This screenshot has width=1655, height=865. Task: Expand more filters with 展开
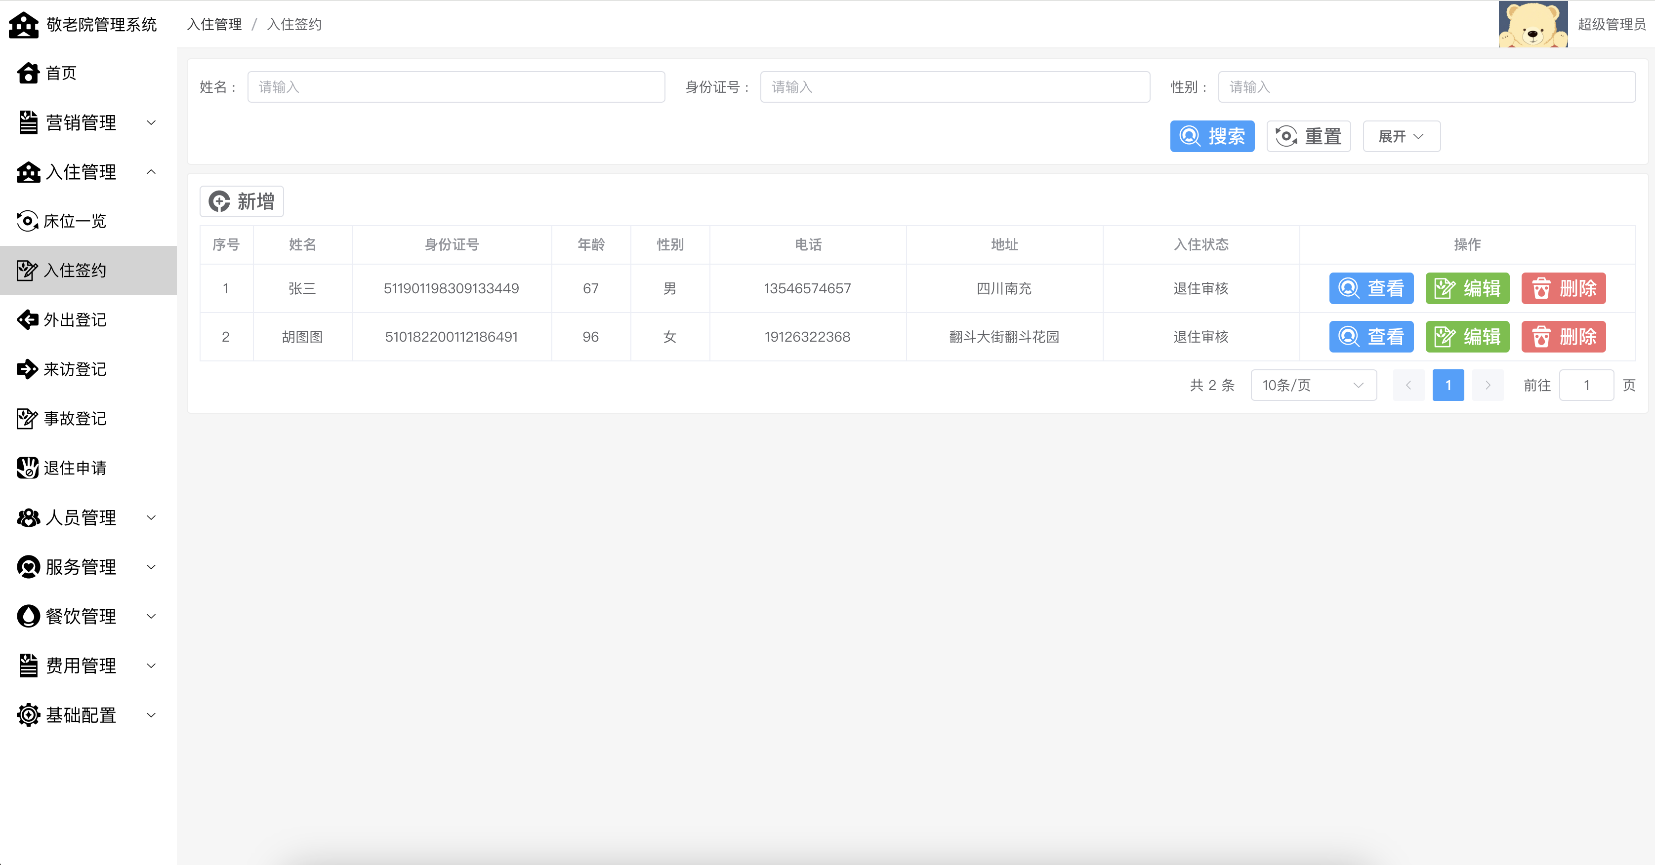(1401, 137)
